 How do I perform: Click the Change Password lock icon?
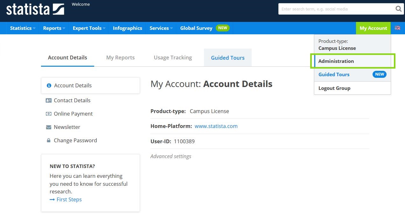(x=49, y=140)
